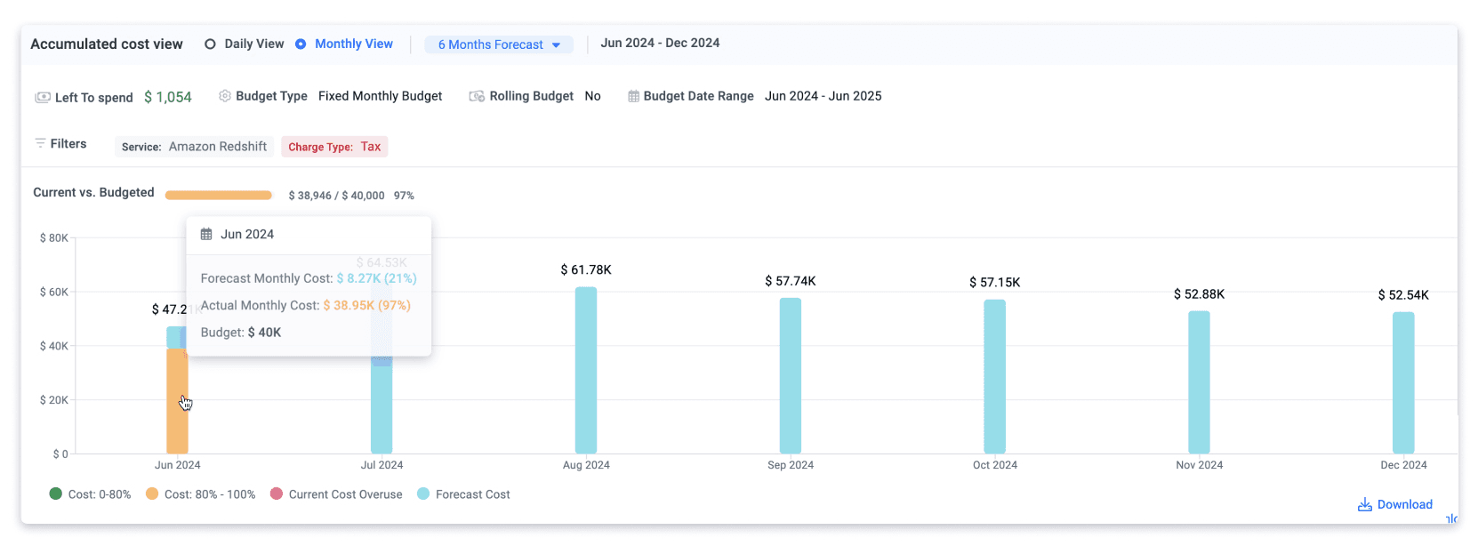Click the Budget Type gear icon
This screenshot has height=546, width=1478.
pyautogui.click(x=225, y=96)
